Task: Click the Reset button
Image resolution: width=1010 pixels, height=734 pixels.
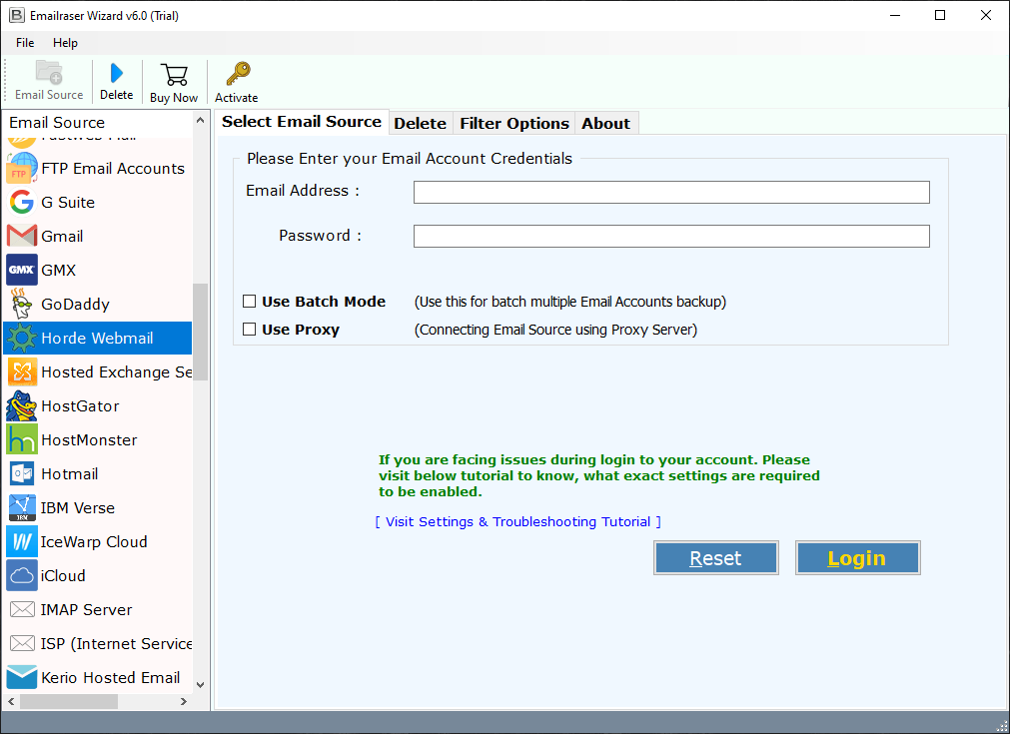Action: tap(715, 557)
